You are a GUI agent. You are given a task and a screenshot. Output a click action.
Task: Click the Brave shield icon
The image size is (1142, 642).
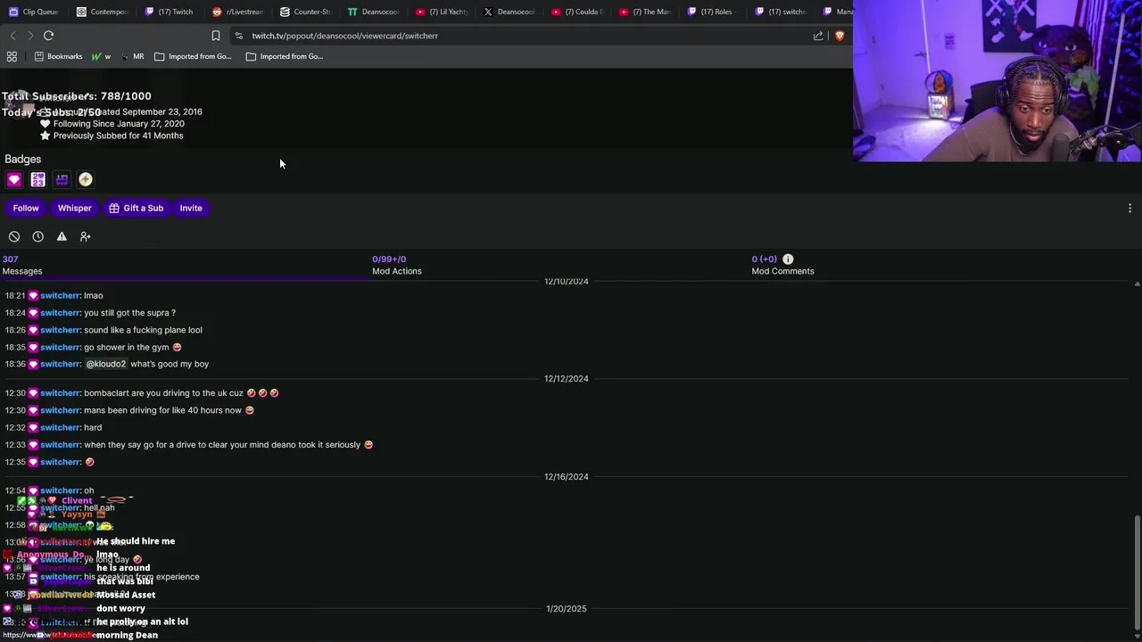pos(840,36)
